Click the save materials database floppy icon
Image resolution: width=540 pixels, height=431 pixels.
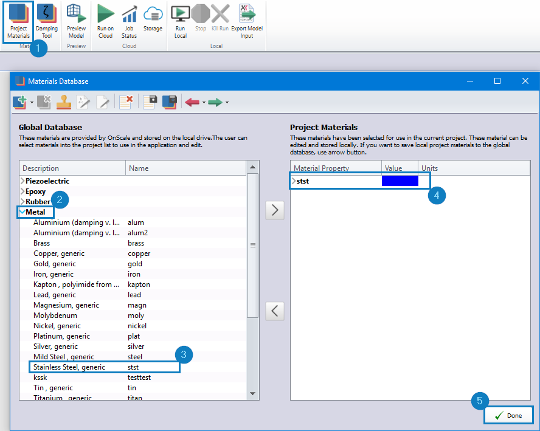pyautogui.click(x=170, y=102)
